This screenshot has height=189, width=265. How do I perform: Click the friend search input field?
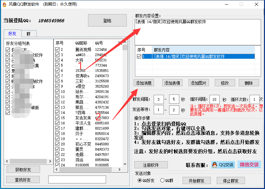tap(77, 179)
